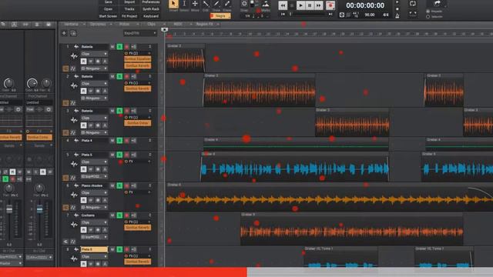Open the Start Screen
493x277 pixels.
click(108, 16)
